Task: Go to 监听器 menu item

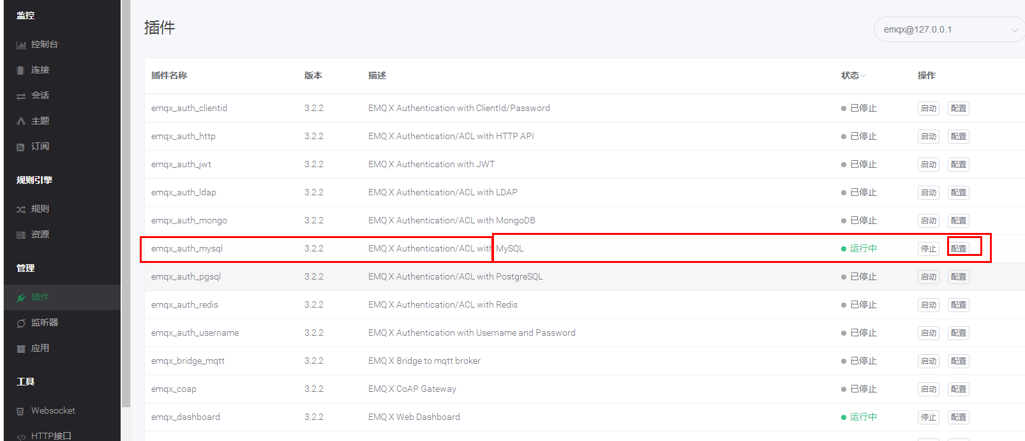Action: coord(62,322)
